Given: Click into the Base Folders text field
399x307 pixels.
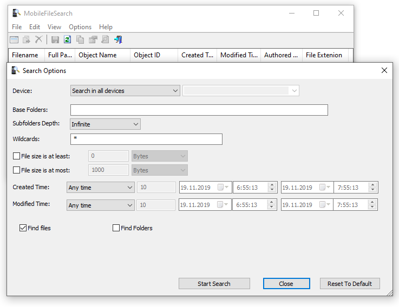Looking at the screenshot, I should point(199,110).
